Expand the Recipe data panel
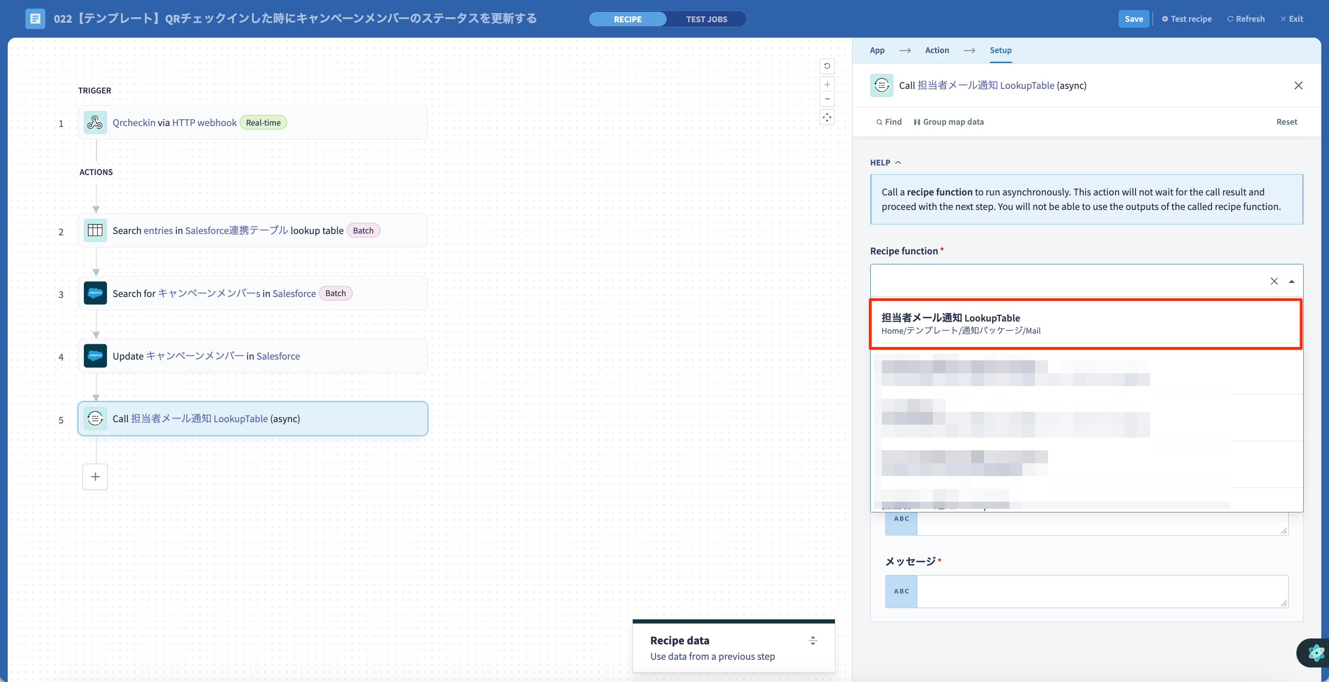The width and height of the screenshot is (1329, 682). point(813,641)
